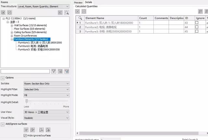This screenshot has height=140, width=208.
Task: Check Ignore box for Furniture3 row
Action: pyautogui.click(x=197, y=31)
